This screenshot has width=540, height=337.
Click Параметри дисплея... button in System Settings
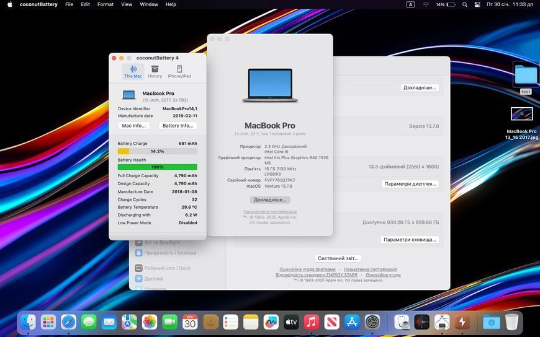[x=410, y=184]
